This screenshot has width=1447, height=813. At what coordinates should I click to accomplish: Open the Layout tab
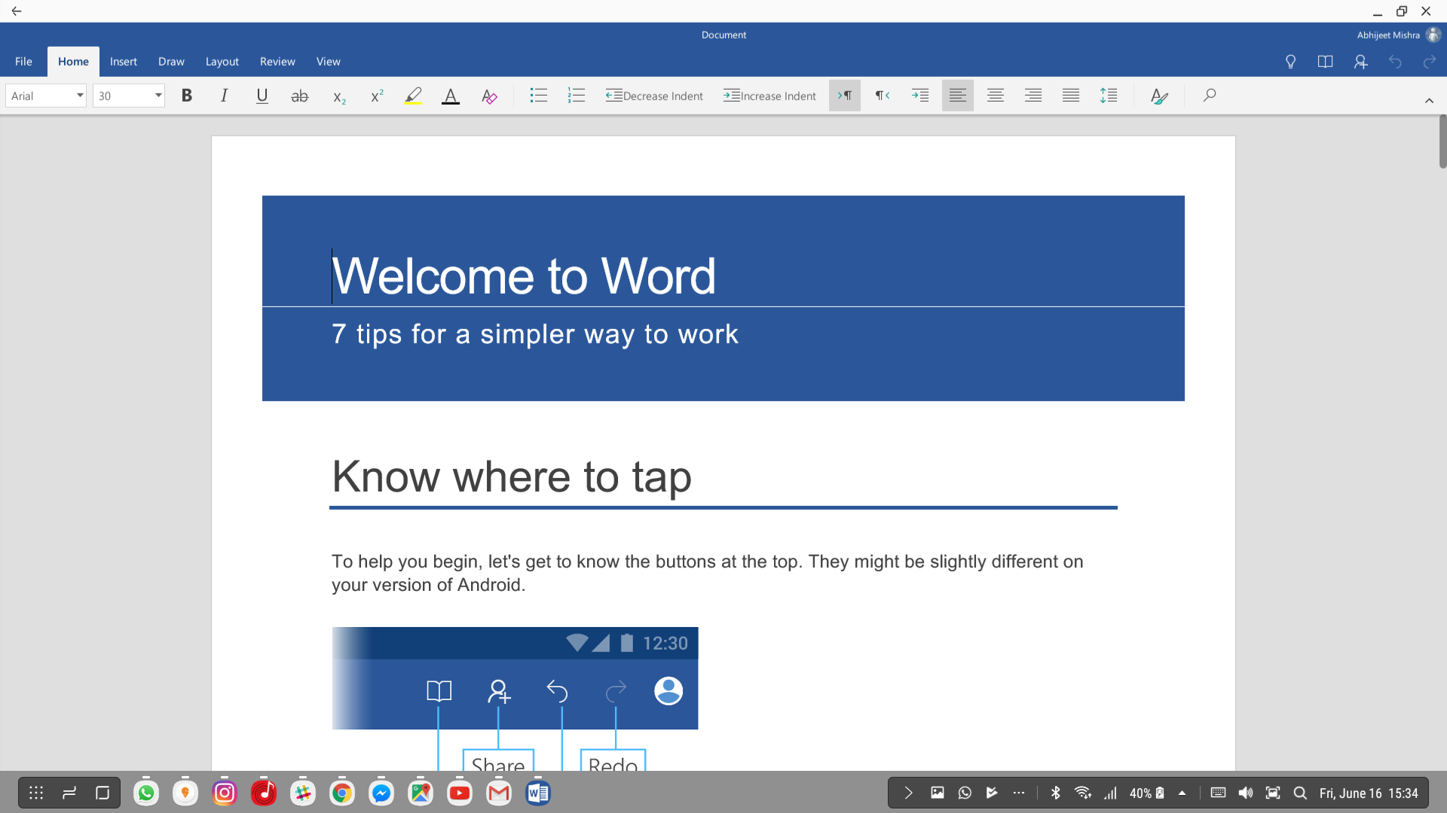click(222, 62)
